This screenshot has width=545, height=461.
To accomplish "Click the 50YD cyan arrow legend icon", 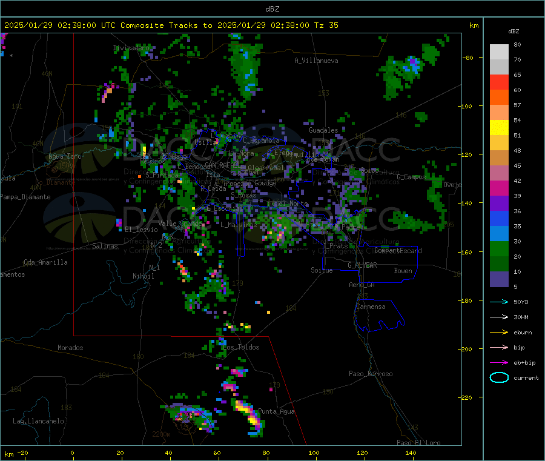I will click(499, 302).
